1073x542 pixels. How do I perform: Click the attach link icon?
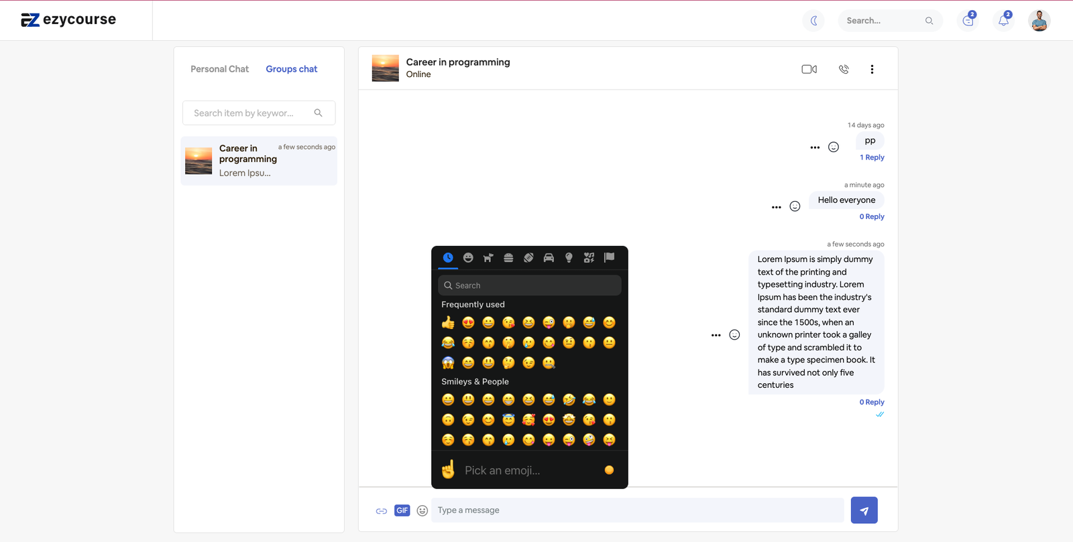coord(382,511)
